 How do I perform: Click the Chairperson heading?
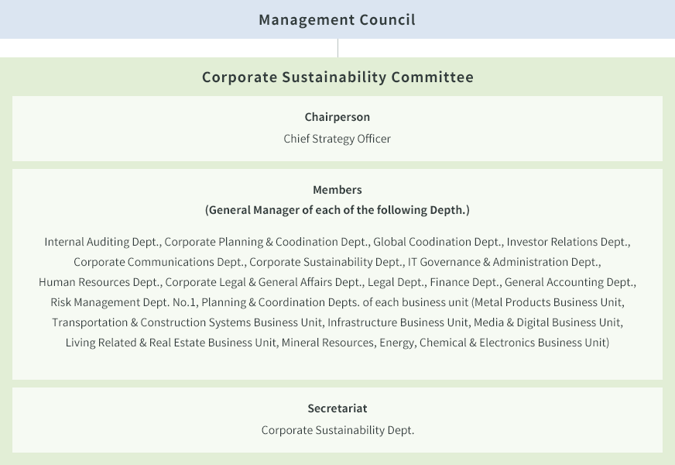[x=337, y=117]
